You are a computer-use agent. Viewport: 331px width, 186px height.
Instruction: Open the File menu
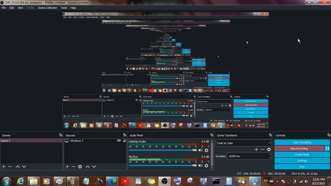[x=4, y=8]
